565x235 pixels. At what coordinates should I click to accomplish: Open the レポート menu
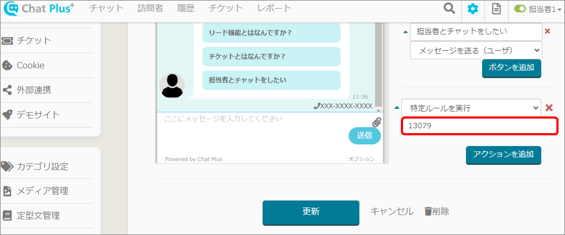[274, 9]
